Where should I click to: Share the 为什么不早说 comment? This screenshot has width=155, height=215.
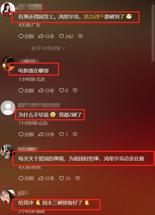46,134
